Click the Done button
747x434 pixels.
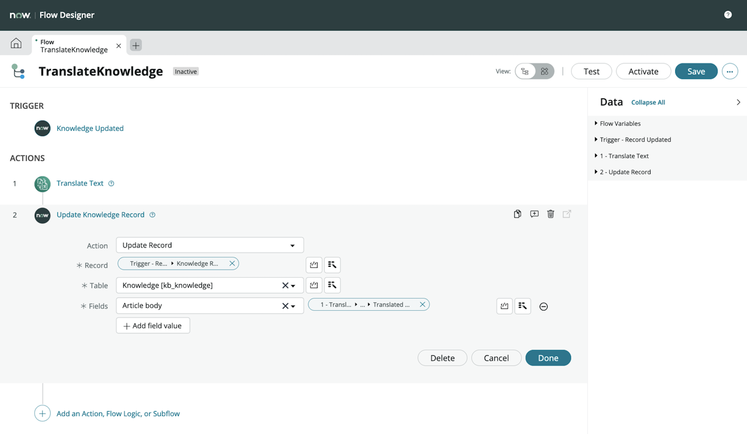click(548, 358)
